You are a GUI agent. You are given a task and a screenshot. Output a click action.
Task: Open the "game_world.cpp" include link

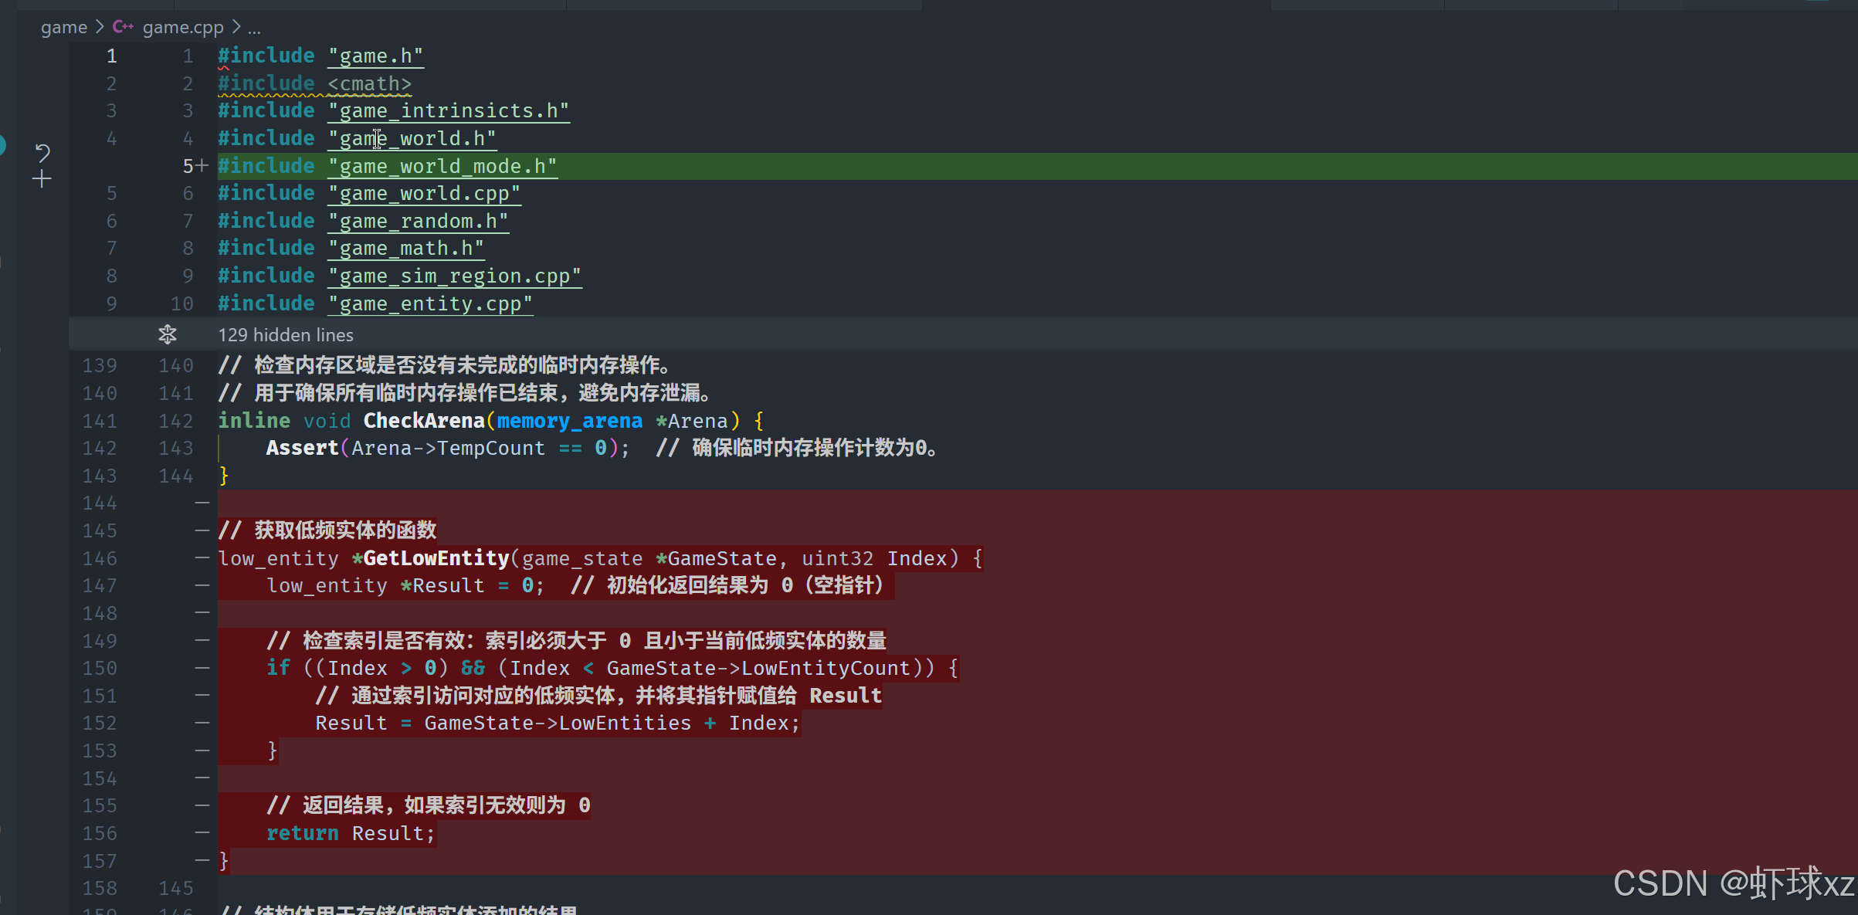click(424, 193)
